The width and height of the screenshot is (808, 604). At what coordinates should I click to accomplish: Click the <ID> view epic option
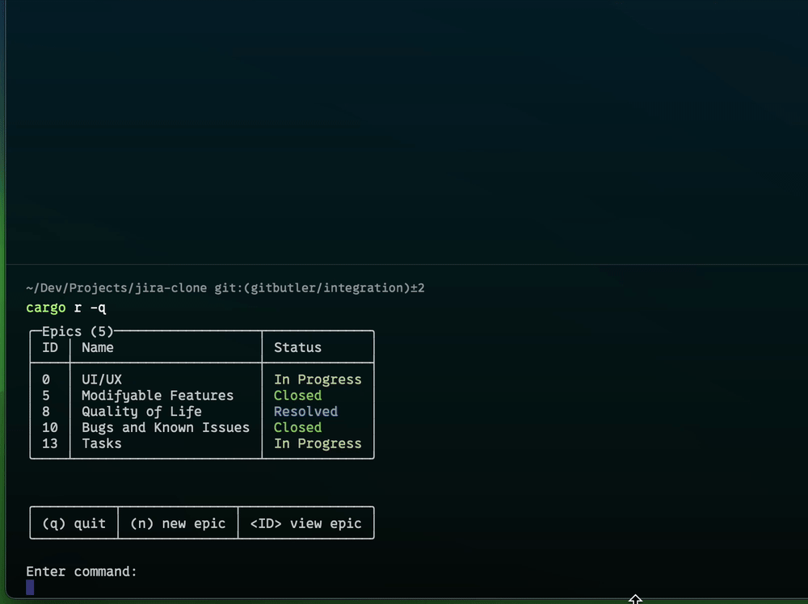pyautogui.click(x=305, y=523)
